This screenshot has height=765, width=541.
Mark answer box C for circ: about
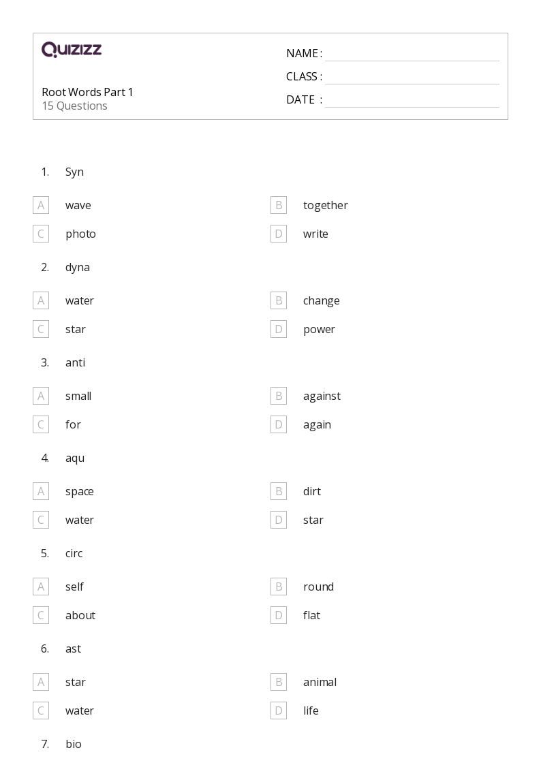(x=41, y=615)
